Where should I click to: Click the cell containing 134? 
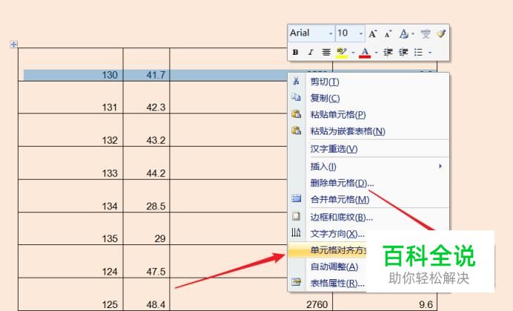point(70,196)
